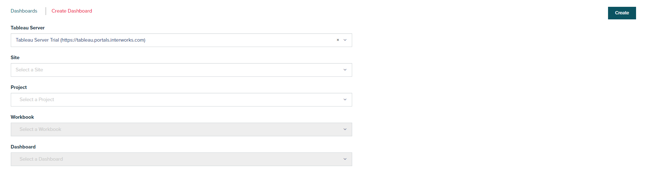This screenshot has width=649, height=170.
Task: Open the Select a Project dropdown
Action: point(176,100)
